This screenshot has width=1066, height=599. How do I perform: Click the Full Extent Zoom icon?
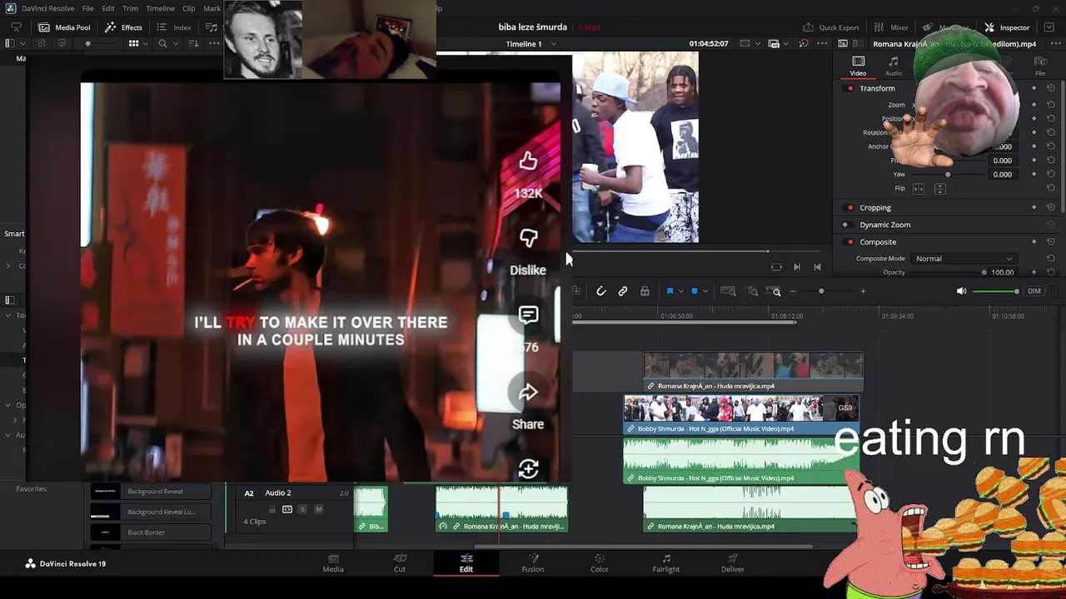[728, 291]
